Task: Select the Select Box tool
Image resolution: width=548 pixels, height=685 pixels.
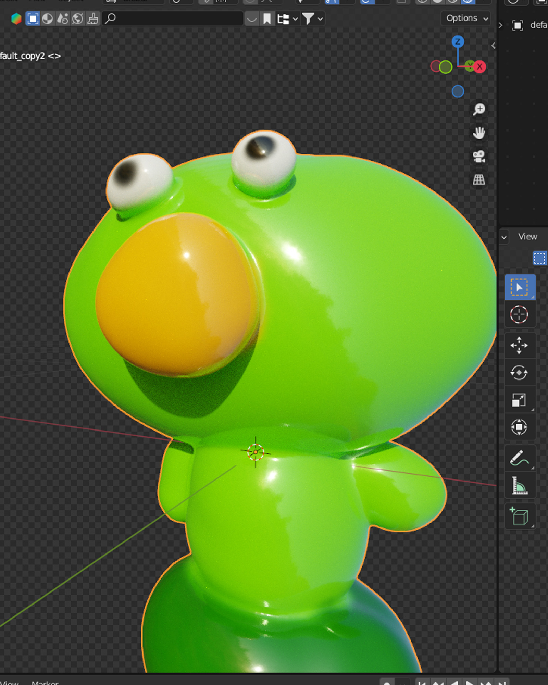Action: [x=519, y=287]
